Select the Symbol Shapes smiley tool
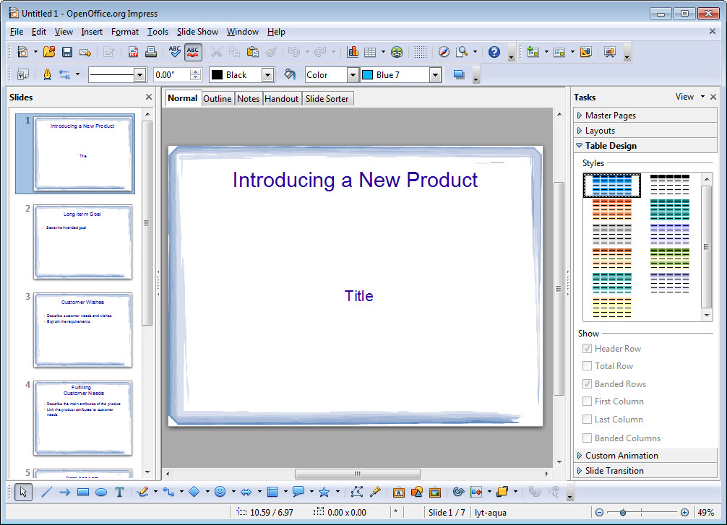The width and height of the screenshot is (727, 525). click(x=220, y=492)
